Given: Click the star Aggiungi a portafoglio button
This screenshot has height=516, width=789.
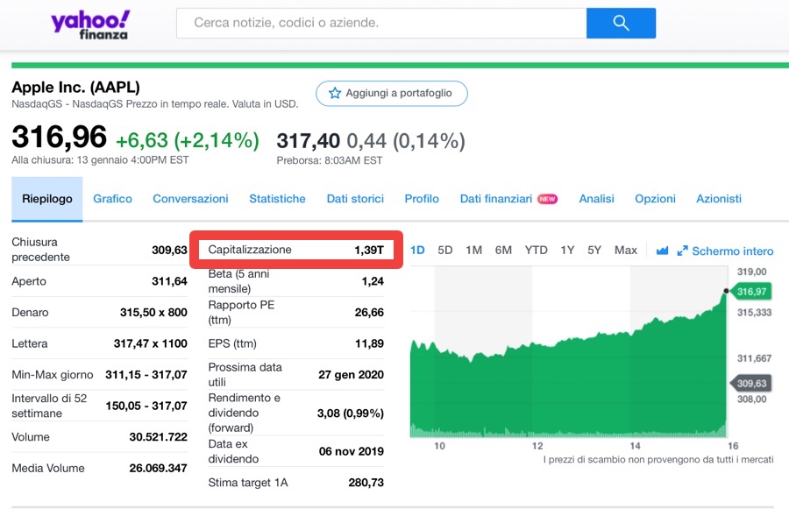Looking at the screenshot, I should pyautogui.click(x=391, y=93).
